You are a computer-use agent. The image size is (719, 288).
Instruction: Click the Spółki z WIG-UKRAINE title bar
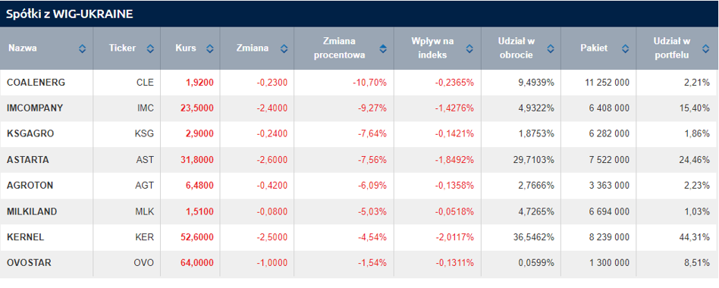pyautogui.click(x=359, y=14)
